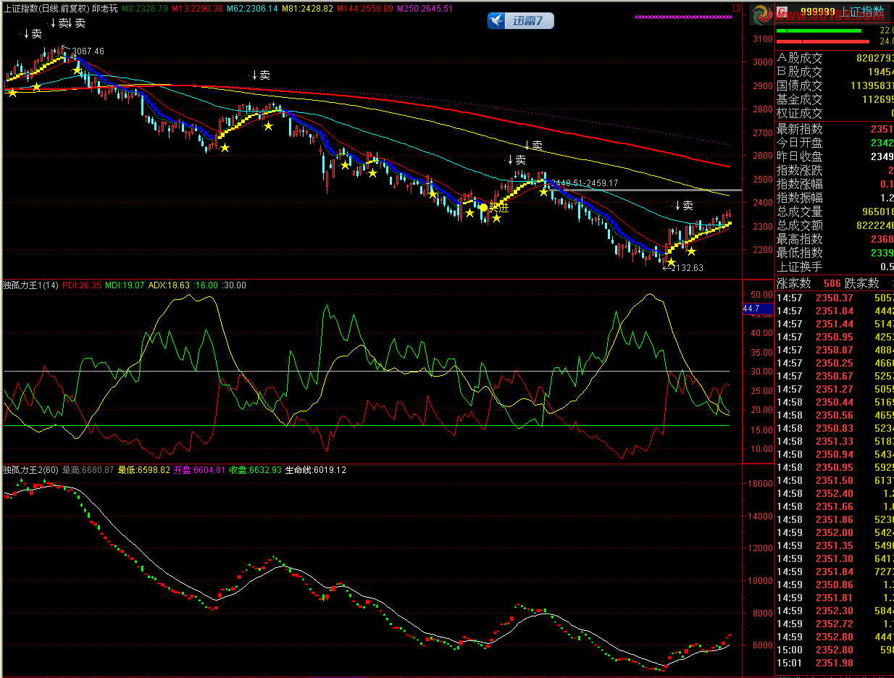Click the main chart title 上证指数(日线,前复权)
This screenshot has width=894, height=678.
[x=46, y=9]
